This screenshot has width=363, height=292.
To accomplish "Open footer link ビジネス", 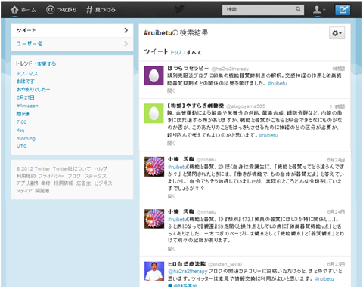I will tap(104, 183).
